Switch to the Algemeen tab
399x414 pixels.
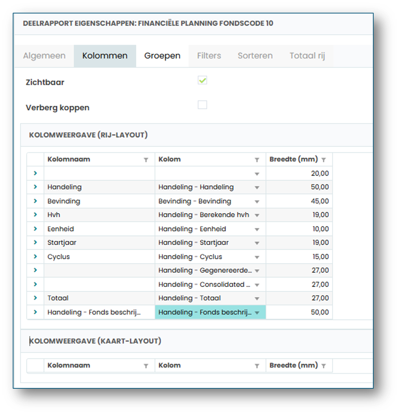(x=44, y=56)
